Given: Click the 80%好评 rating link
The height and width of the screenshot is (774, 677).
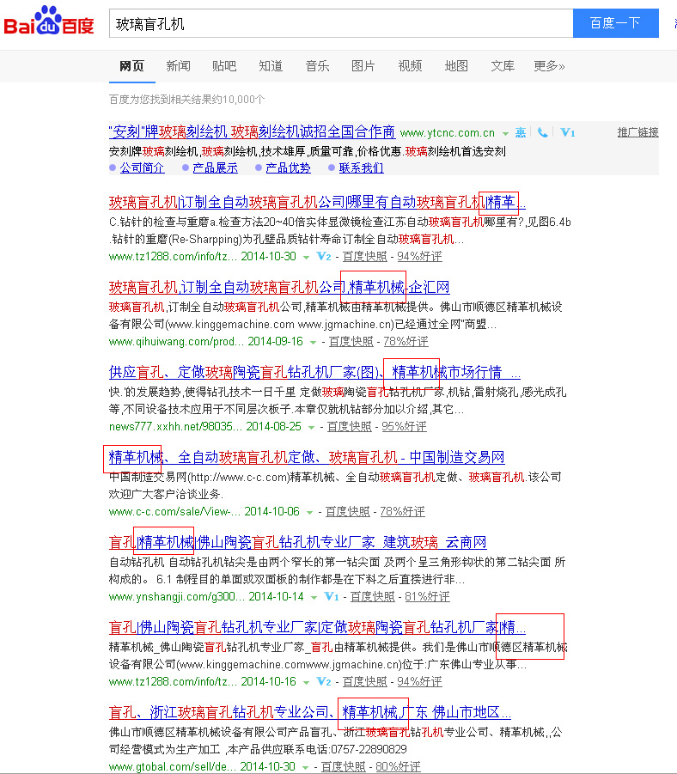Looking at the screenshot, I should (x=398, y=766).
